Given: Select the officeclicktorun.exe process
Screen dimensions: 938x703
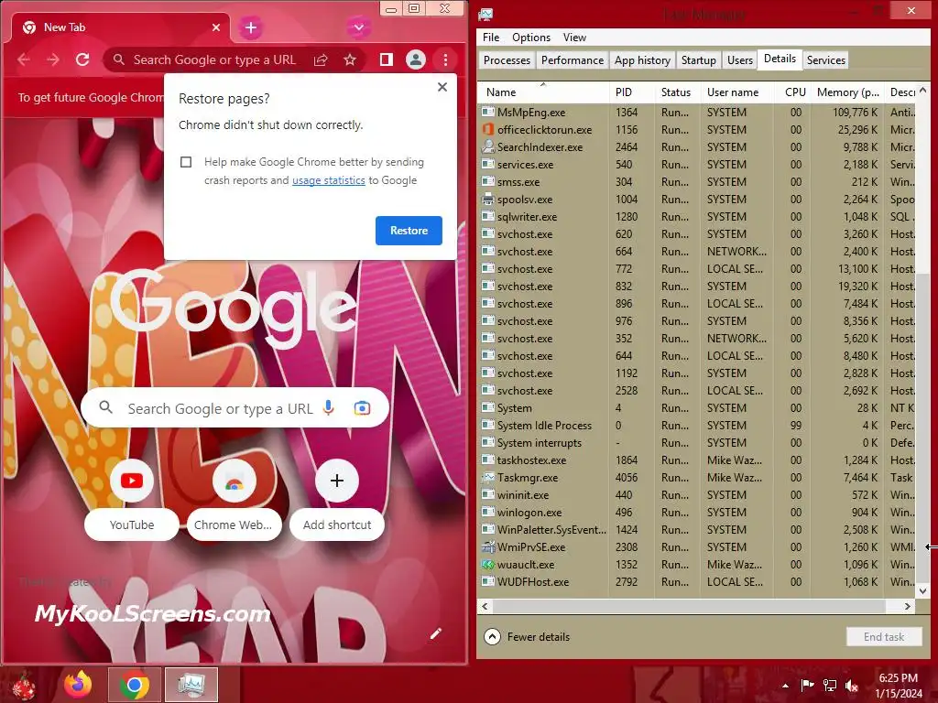Looking at the screenshot, I should coord(697,130).
